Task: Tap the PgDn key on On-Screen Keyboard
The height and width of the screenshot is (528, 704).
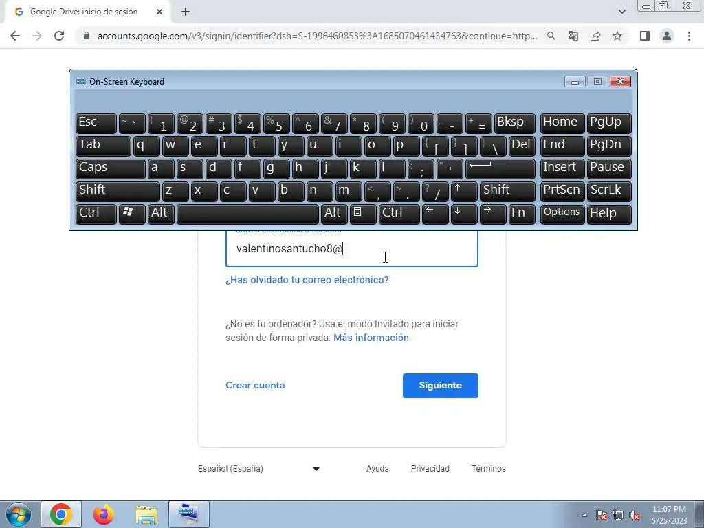Action: point(609,146)
